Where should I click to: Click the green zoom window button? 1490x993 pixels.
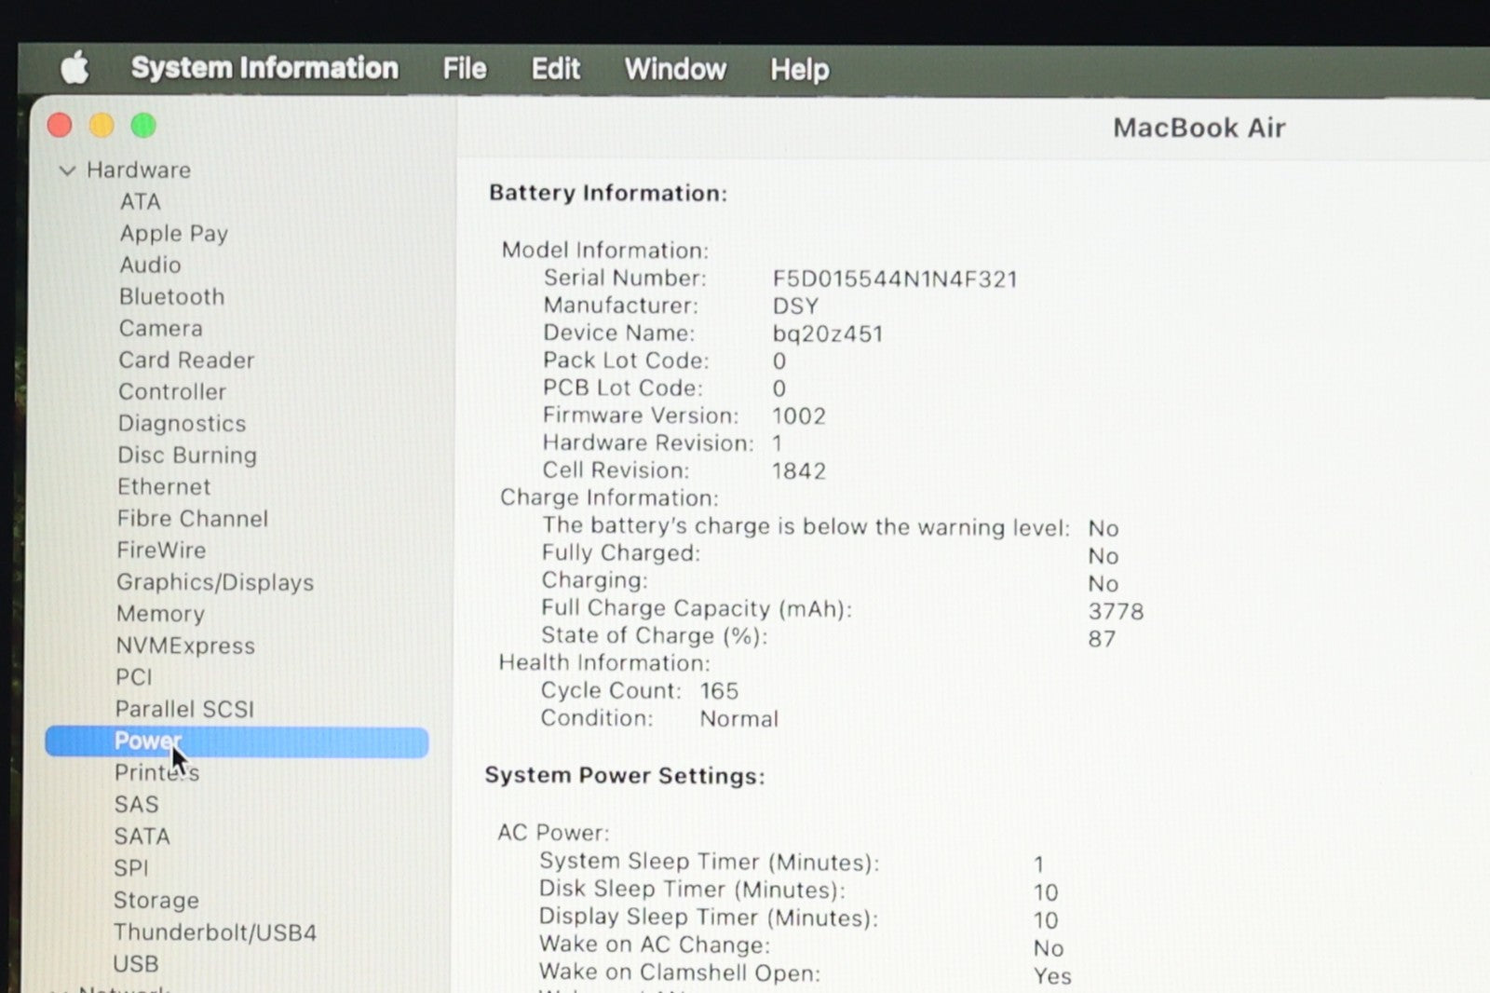coord(143,126)
